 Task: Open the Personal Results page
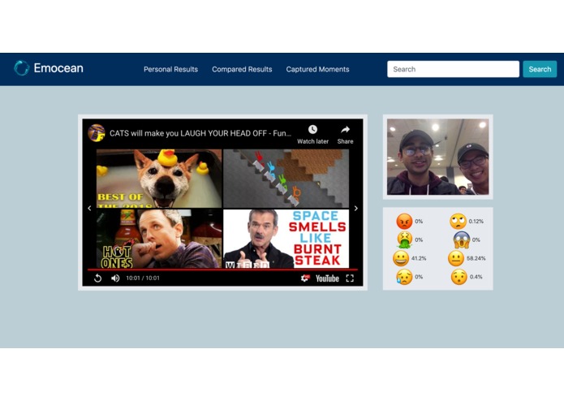tap(171, 69)
